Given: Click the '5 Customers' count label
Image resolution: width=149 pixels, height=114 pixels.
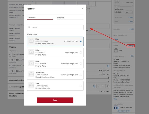Looking at the screenshot, I should 32,34.
